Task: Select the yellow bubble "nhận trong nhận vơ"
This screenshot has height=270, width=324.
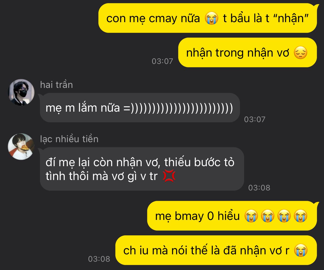Action: pos(248,53)
